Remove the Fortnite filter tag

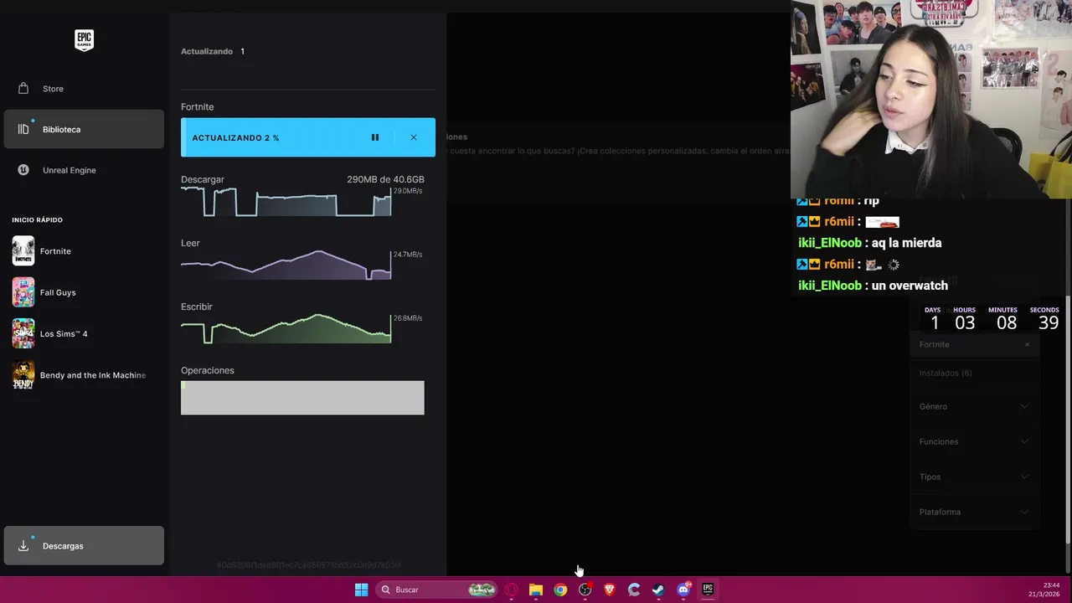coord(1027,344)
